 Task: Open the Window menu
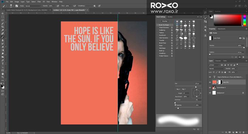click(x=55, y=1)
